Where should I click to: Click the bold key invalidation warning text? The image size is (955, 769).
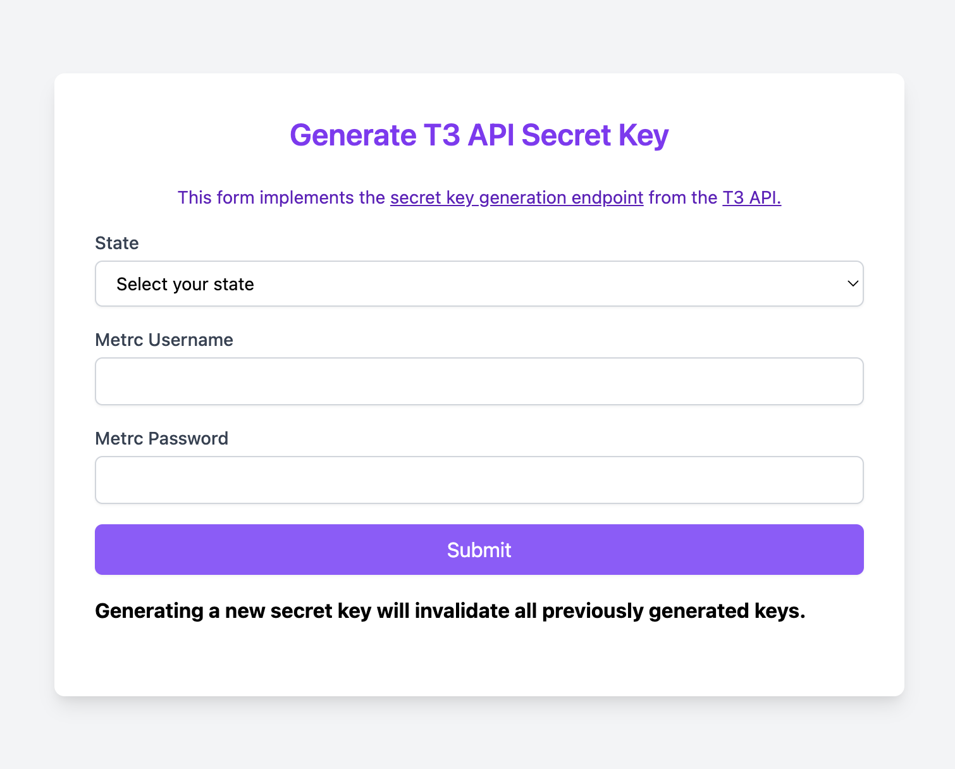click(x=450, y=611)
